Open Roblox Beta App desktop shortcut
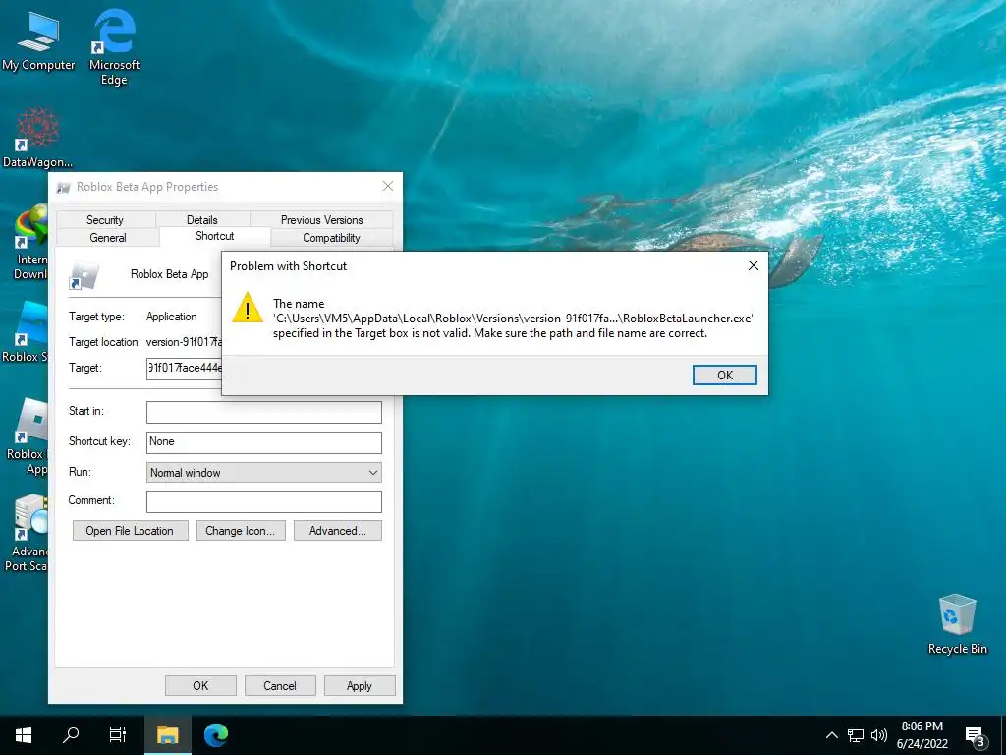 click(27, 436)
